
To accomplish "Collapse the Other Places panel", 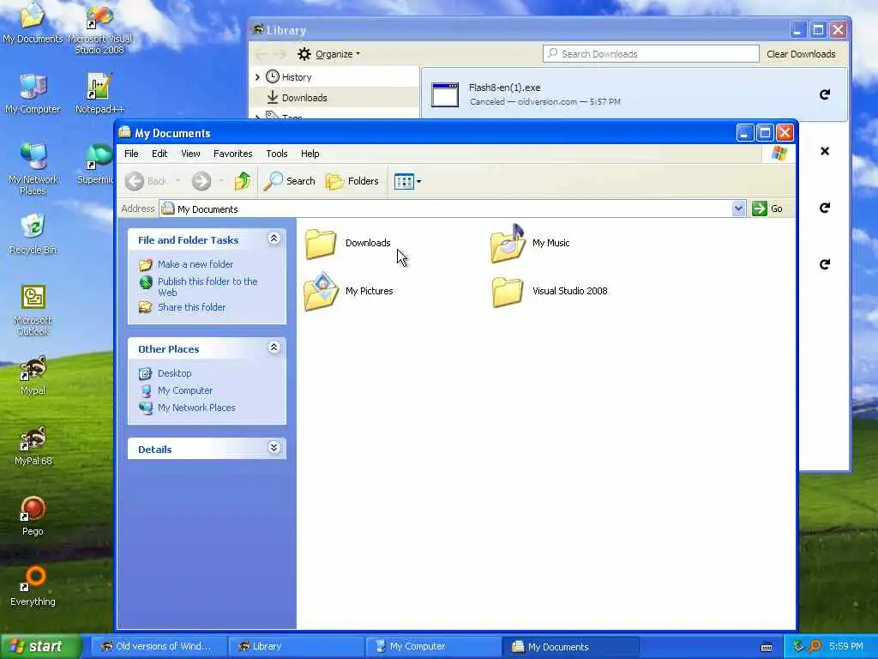I will click(274, 348).
